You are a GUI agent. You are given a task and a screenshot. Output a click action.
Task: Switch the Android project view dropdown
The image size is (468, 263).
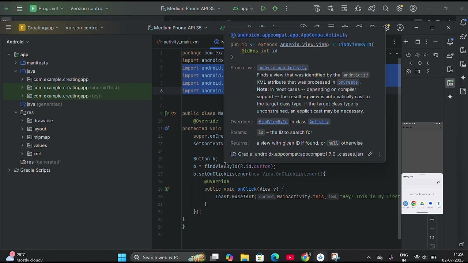[18, 42]
